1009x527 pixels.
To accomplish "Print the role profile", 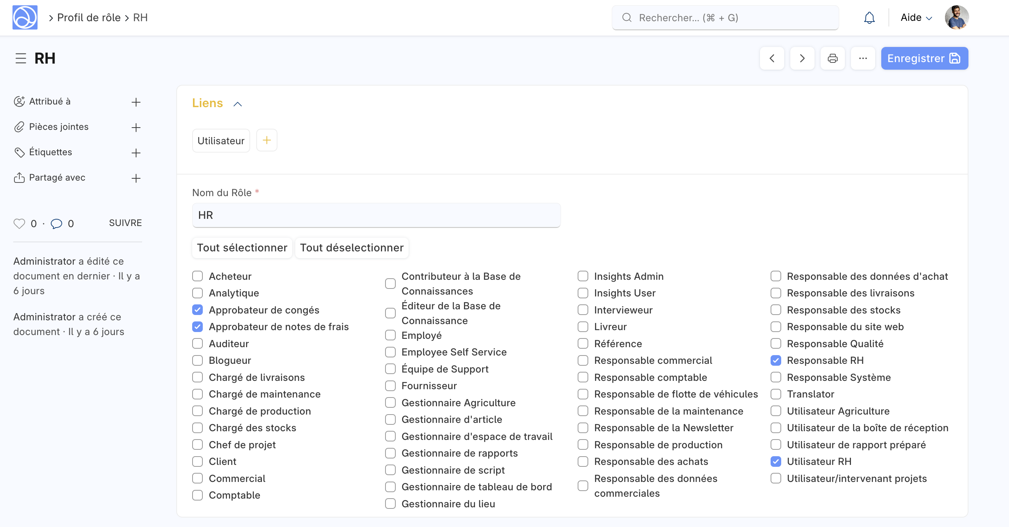I will [x=832, y=58].
